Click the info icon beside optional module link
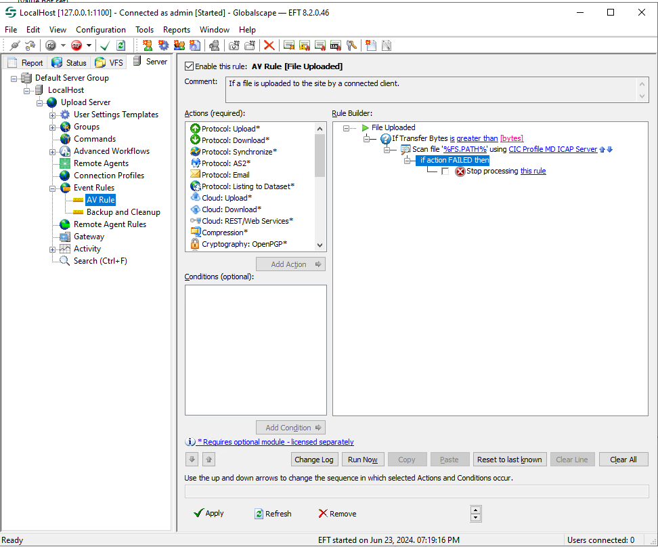This screenshot has width=658, height=547. (190, 441)
